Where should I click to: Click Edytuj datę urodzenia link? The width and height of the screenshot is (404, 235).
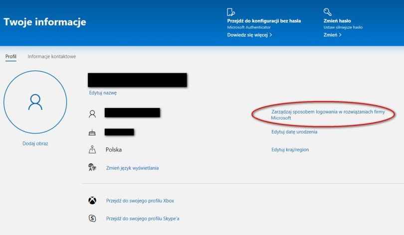294,132
